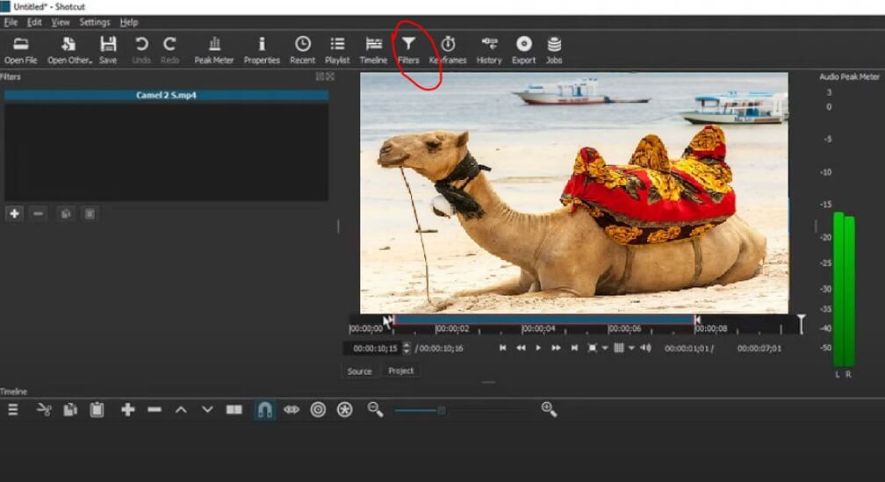This screenshot has width=885, height=482.
Task: Toggle the player zoom fit button
Action: point(592,348)
